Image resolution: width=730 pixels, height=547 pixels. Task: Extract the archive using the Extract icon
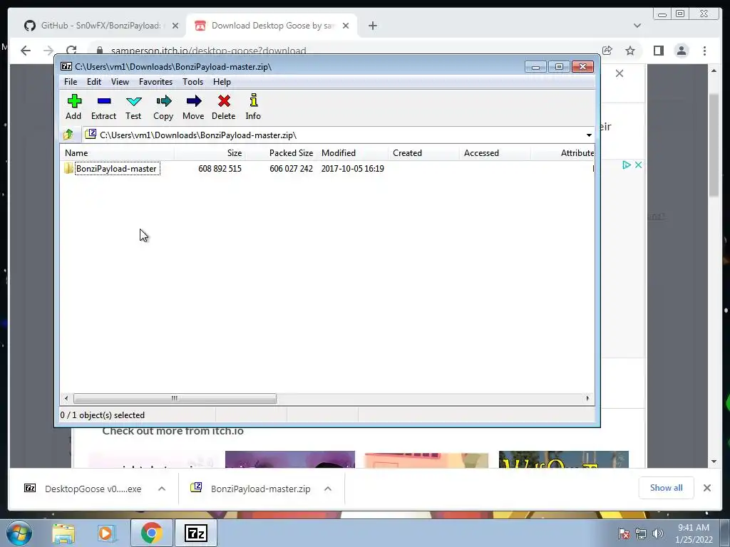(x=103, y=107)
